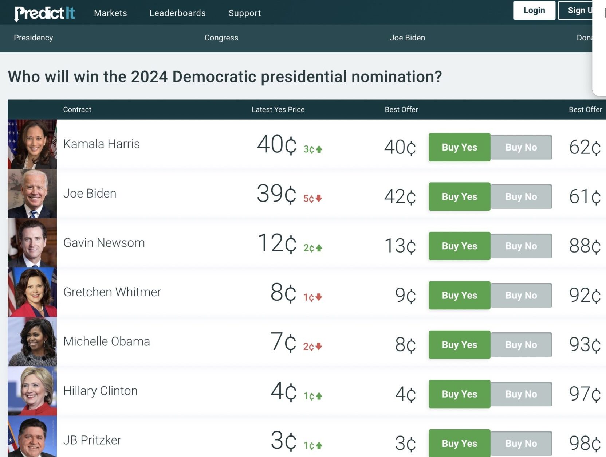Open the Joe Biden category tab
606x457 pixels.
pos(407,38)
